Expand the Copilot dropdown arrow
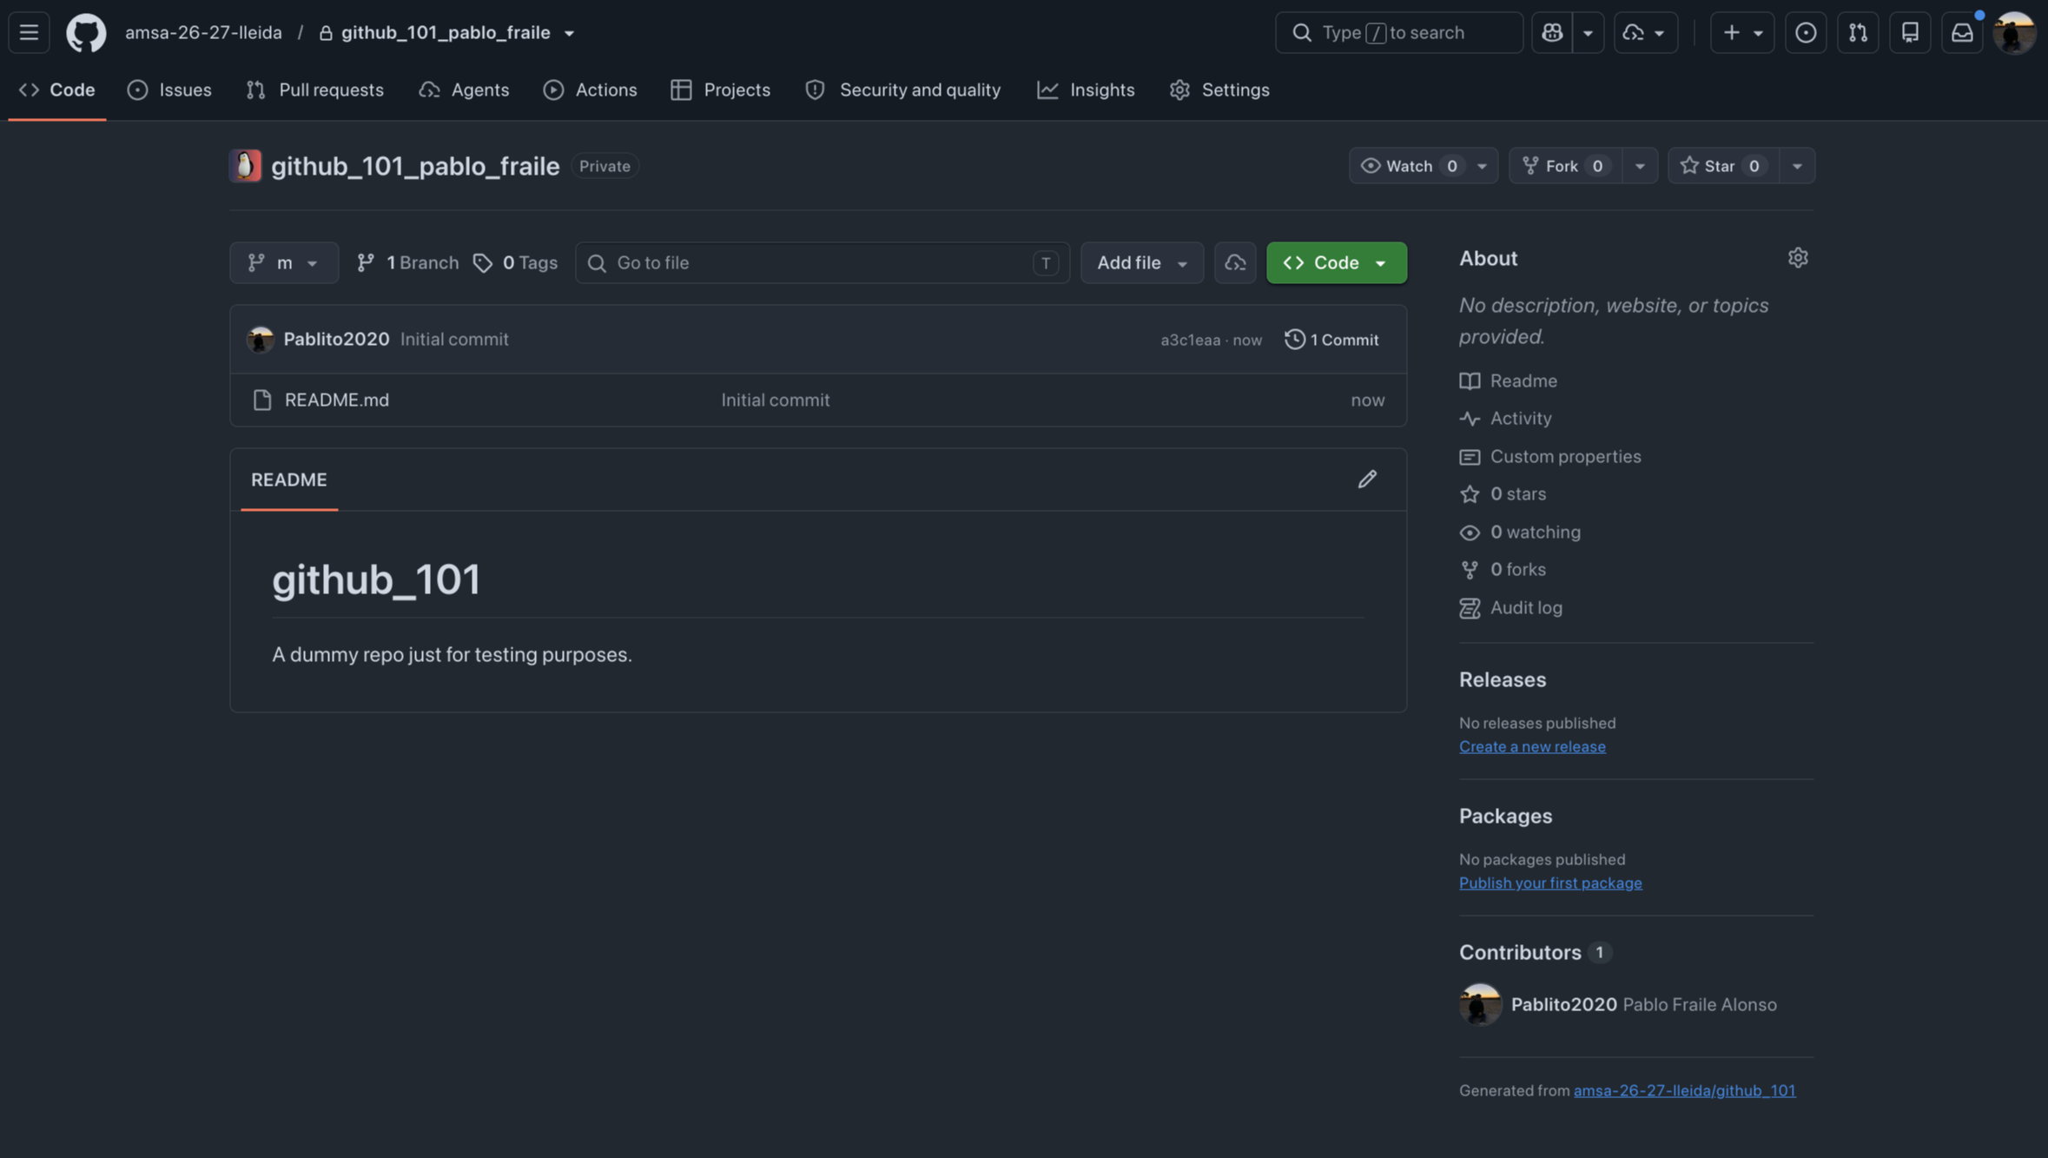 point(1588,33)
